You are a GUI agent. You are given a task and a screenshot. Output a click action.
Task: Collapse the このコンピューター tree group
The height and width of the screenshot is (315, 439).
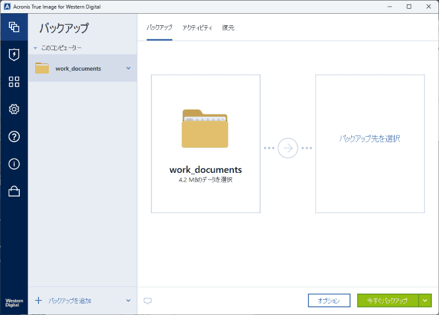pyautogui.click(x=35, y=48)
